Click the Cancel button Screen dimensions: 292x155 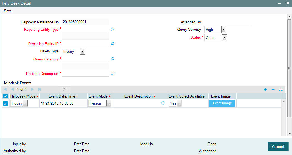click(x=278, y=147)
